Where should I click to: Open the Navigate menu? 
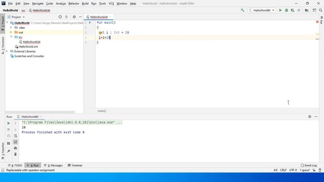pyautogui.click(x=38, y=4)
